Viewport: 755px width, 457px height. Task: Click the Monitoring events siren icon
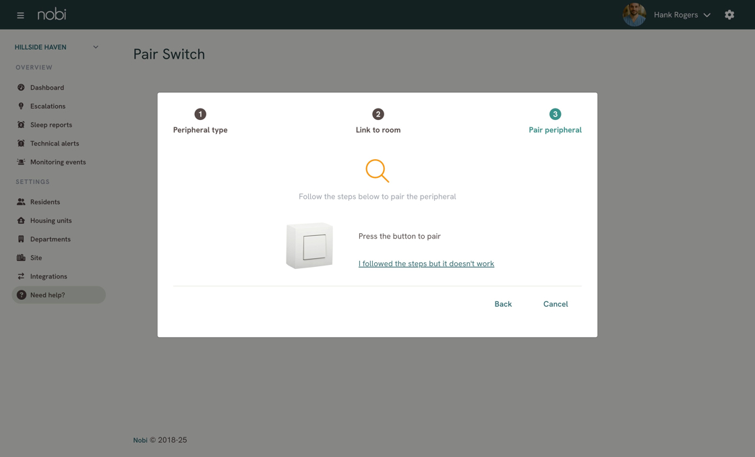pos(21,162)
